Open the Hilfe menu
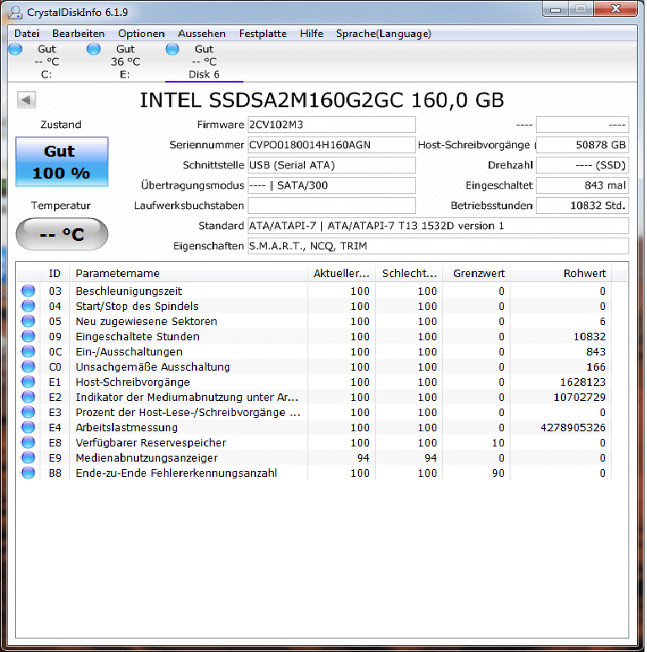Screen dimensions: 647x652 click(x=312, y=34)
